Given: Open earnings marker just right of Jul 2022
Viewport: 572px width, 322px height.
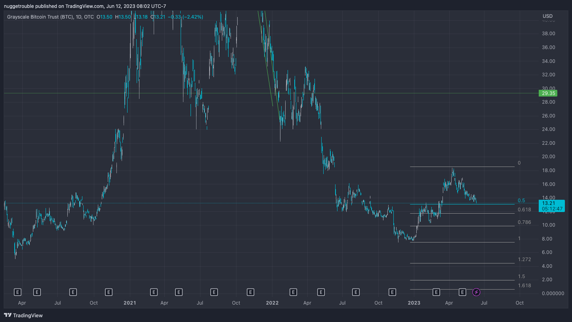Looking at the screenshot, I should pos(356,292).
